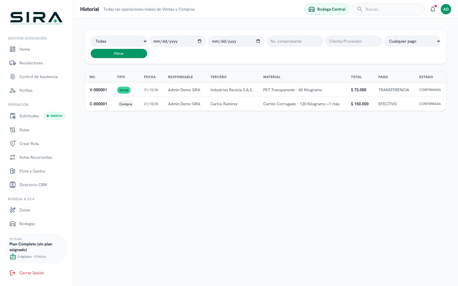Select voucher number V-000001

pyautogui.click(x=98, y=90)
